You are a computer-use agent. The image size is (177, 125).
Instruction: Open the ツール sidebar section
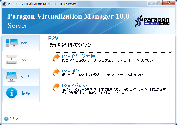[x=25, y=76]
